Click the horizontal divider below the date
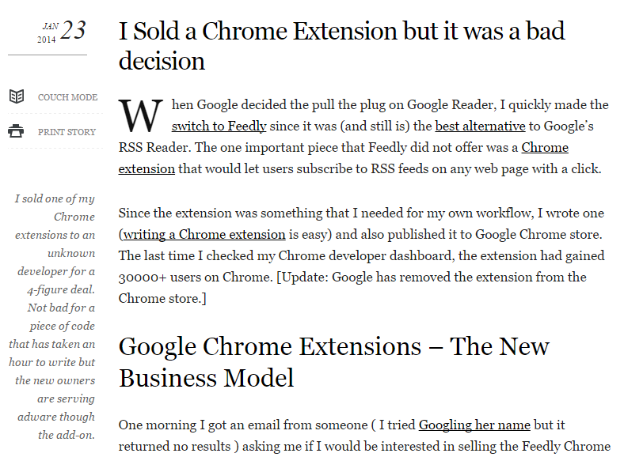The width and height of the screenshot is (624, 457). [x=48, y=55]
